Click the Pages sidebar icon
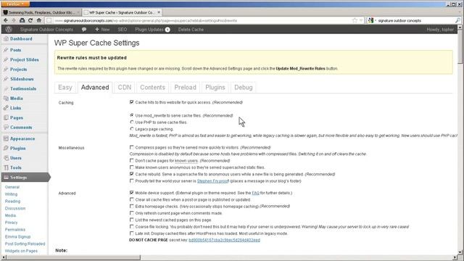Screen dimensions: 464x261 (x=6, y=117)
